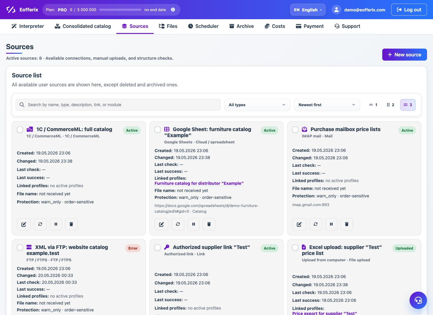Select the XML via FTP website catalog checkbox
Image resolution: width=433 pixels, height=315 pixels.
pos(20,247)
